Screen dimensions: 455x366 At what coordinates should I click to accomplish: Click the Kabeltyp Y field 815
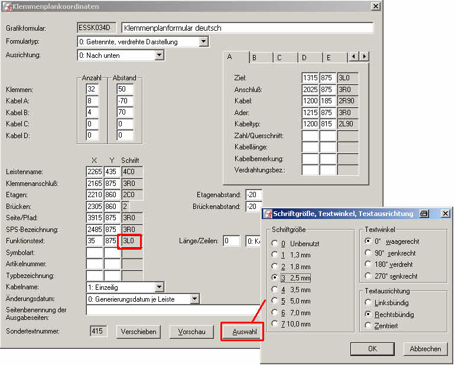pyautogui.click(x=327, y=124)
